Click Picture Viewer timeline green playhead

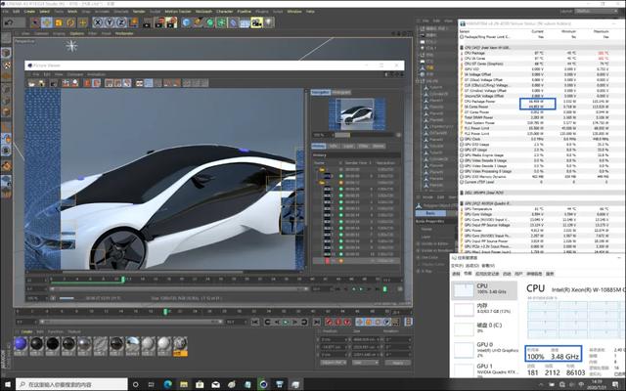click(123, 280)
